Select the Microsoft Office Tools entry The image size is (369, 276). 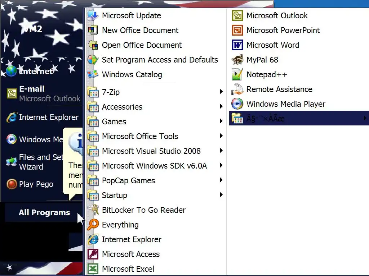156,136
